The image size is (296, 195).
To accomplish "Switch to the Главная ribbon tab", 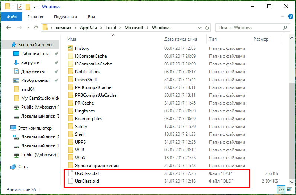I will pyautogui.click(x=35, y=17).
